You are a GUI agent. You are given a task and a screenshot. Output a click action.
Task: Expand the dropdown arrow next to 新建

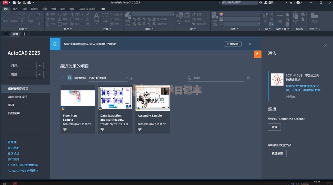click(40, 74)
